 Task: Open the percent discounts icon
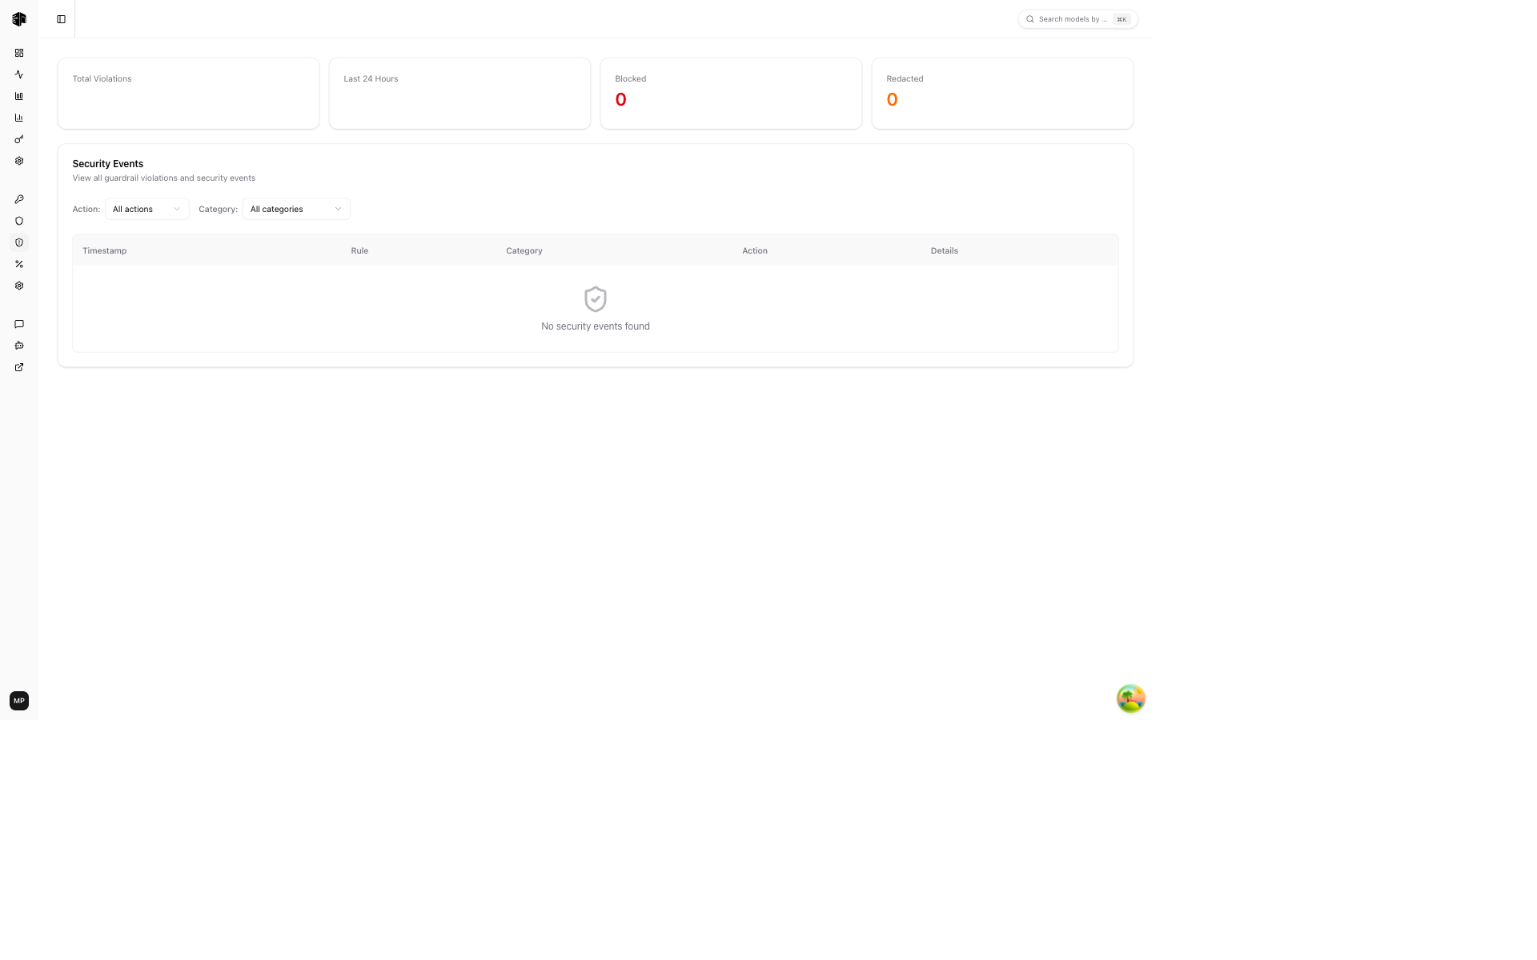(x=19, y=264)
